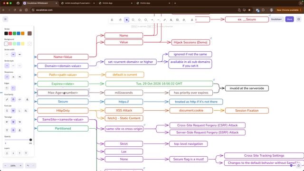The image size is (304, 171).
Task: Select the Draw pencil tool
Action: click(165, 20)
